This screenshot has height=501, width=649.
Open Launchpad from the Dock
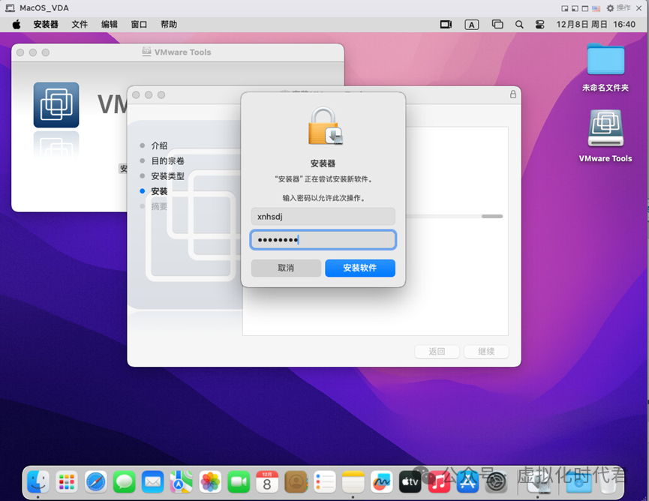pyautogui.click(x=67, y=481)
